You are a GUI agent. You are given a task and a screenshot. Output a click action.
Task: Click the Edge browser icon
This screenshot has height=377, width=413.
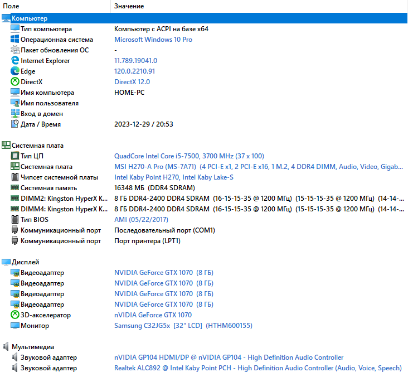click(x=14, y=71)
